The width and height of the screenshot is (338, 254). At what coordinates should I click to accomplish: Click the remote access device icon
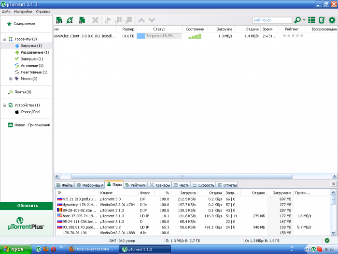click(x=322, y=20)
